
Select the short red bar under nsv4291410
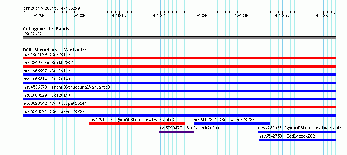[137, 124]
